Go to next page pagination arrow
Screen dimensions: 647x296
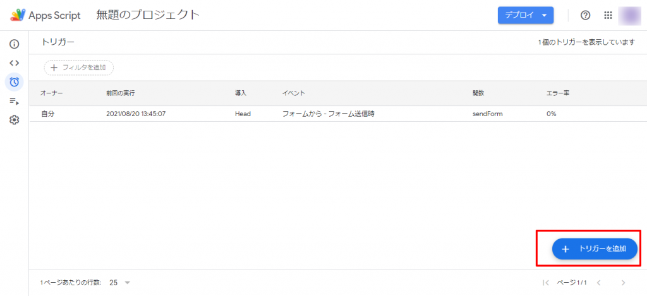(623, 283)
